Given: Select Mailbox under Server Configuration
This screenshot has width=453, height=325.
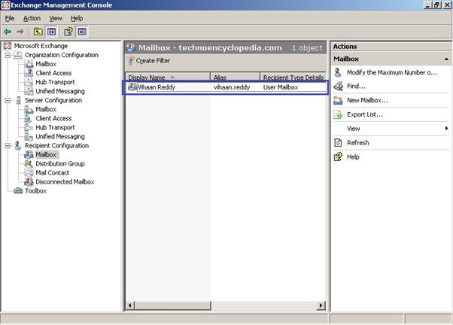Looking at the screenshot, I should coord(46,109).
